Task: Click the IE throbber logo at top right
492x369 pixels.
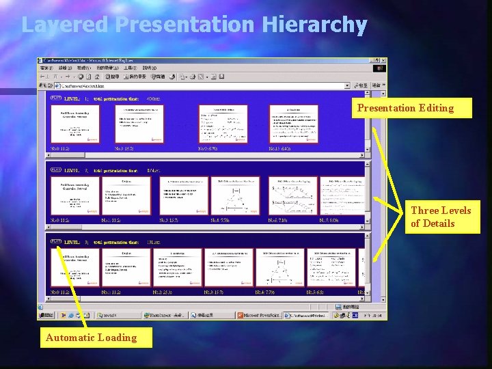Action: tap(379, 68)
